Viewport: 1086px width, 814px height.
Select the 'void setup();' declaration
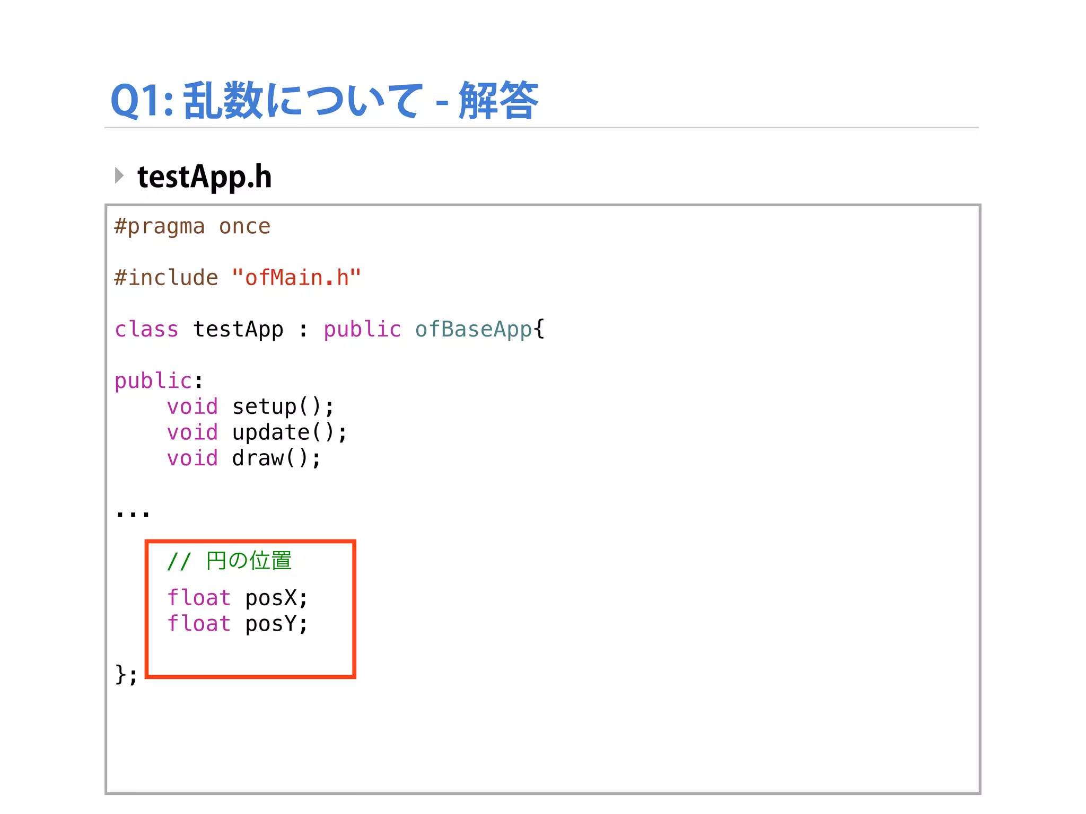point(251,407)
